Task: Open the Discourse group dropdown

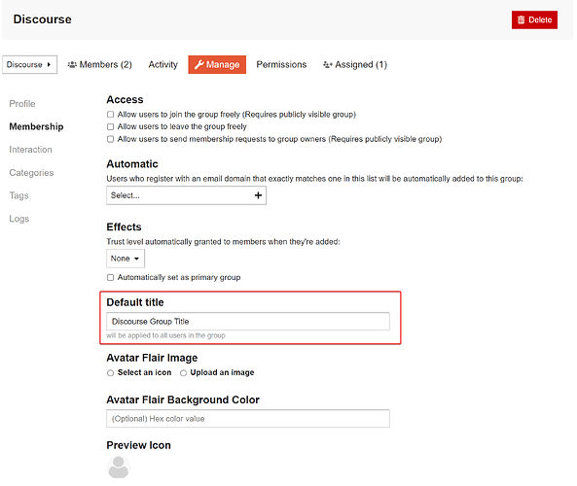Action: coord(29,65)
